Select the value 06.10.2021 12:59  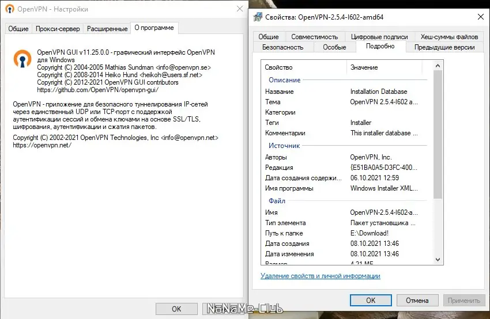coord(374,178)
